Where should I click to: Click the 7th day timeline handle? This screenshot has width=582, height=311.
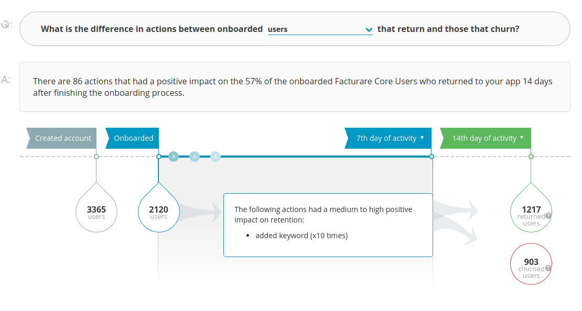point(432,157)
